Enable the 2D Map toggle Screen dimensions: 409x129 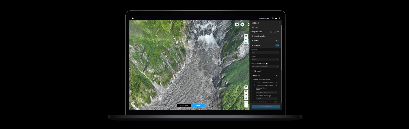pos(277,40)
